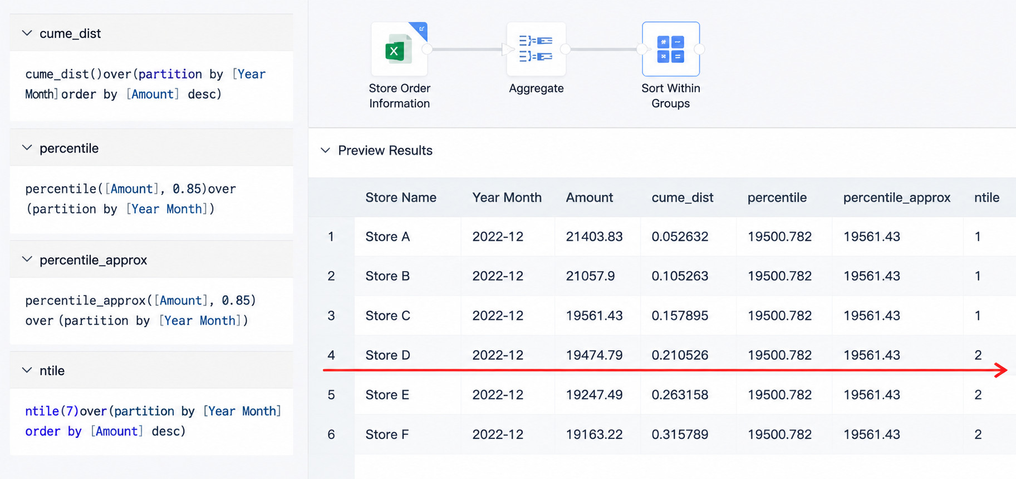This screenshot has height=479, width=1016.
Task: Click Year Month 2022-12 in Store B row
Action: tap(498, 276)
